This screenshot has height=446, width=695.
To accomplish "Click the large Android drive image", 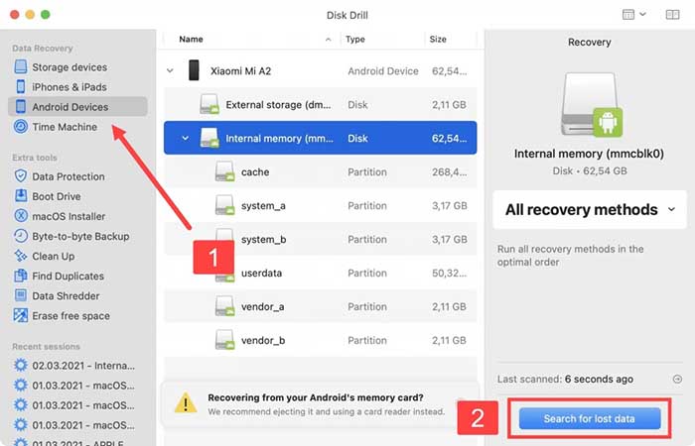I will [592, 105].
